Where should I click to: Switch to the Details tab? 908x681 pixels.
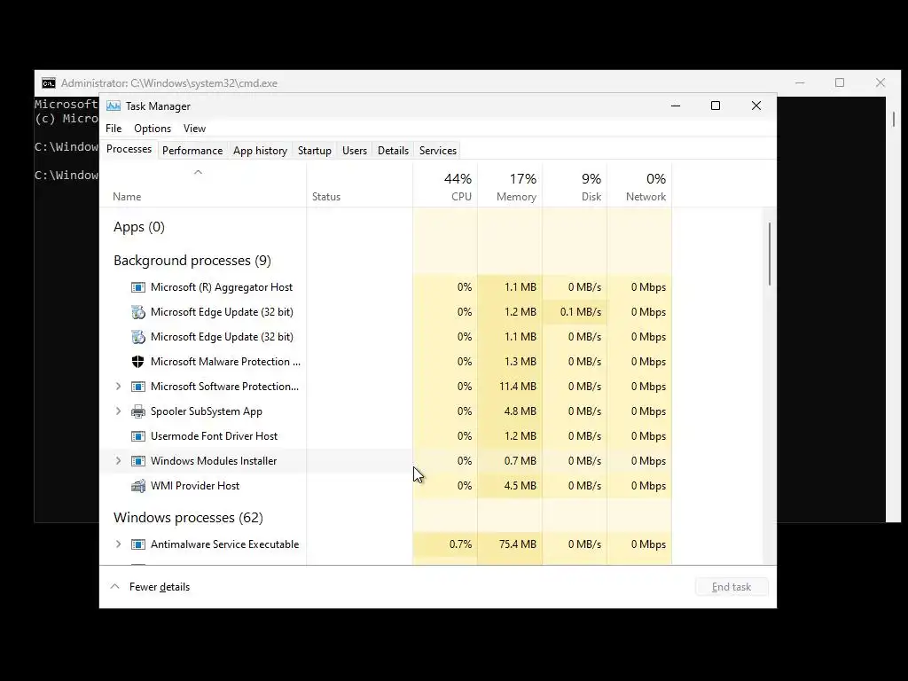[x=393, y=151]
